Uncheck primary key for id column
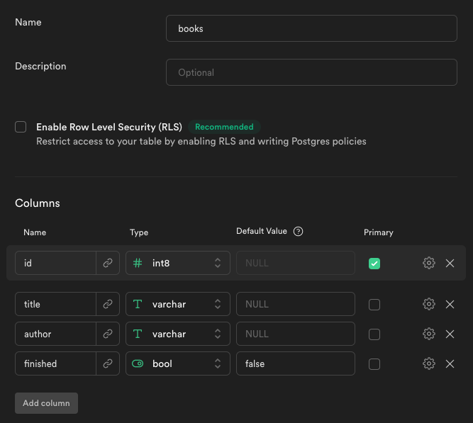 (374, 263)
